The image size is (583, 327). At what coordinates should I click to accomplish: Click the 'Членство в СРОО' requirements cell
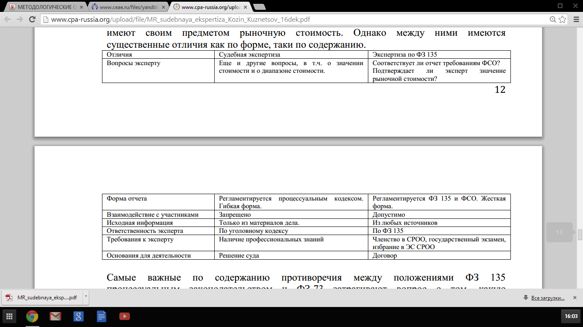click(x=439, y=243)
